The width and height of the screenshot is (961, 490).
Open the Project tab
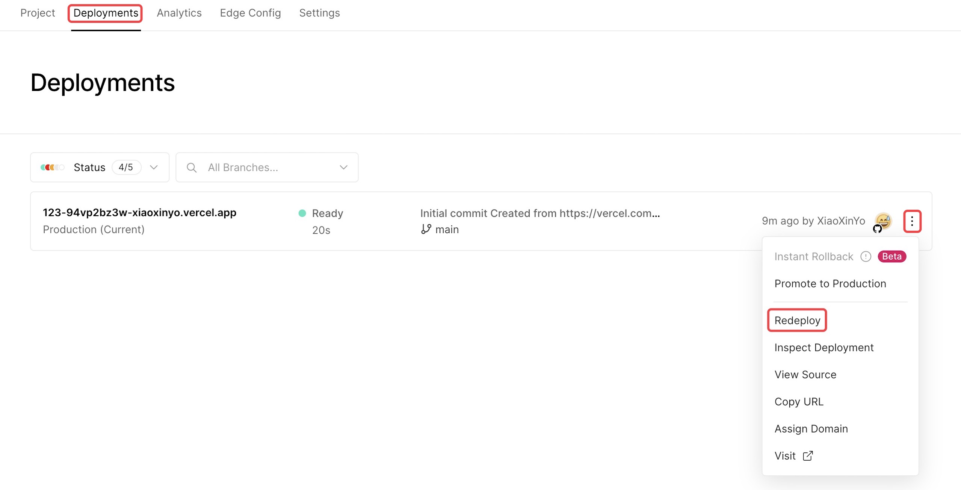38,13
